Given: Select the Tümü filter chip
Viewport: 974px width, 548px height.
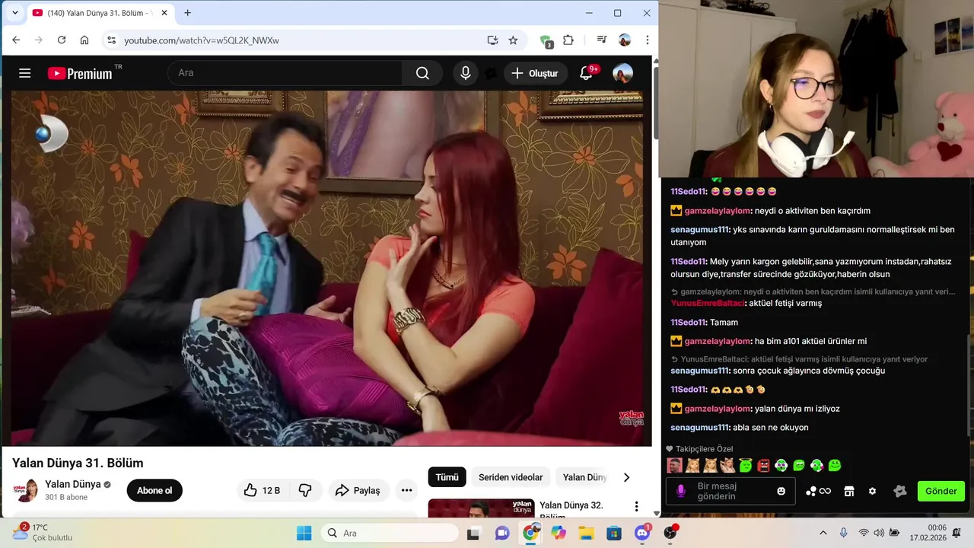Looking at the screenshot, I should point(447,477).
